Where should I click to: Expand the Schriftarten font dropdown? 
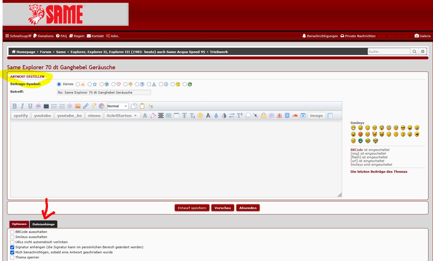122,115
